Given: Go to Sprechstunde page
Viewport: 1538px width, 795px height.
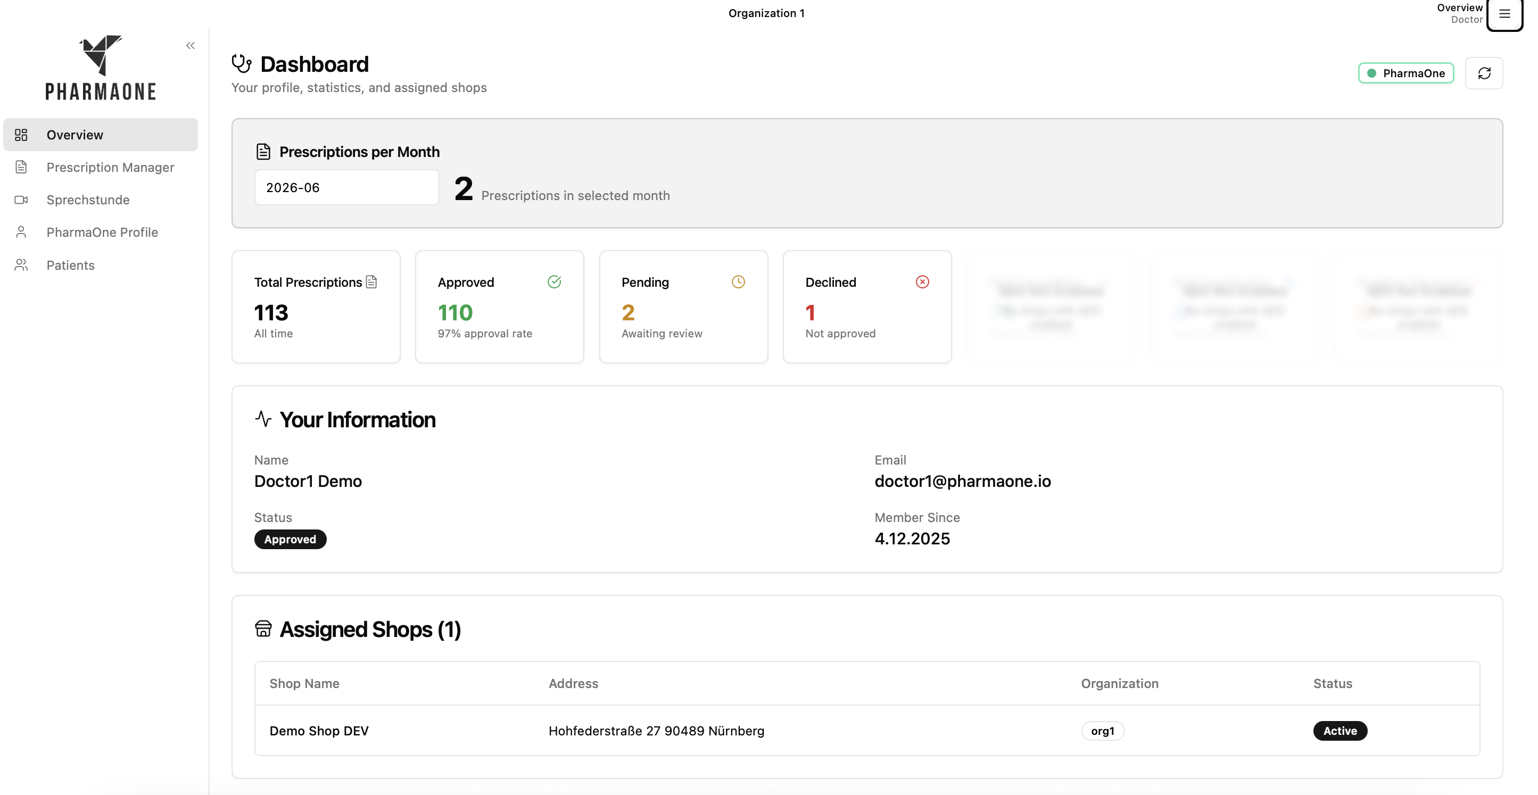Looking at the screenshot, I should click(x=100, y=200).
